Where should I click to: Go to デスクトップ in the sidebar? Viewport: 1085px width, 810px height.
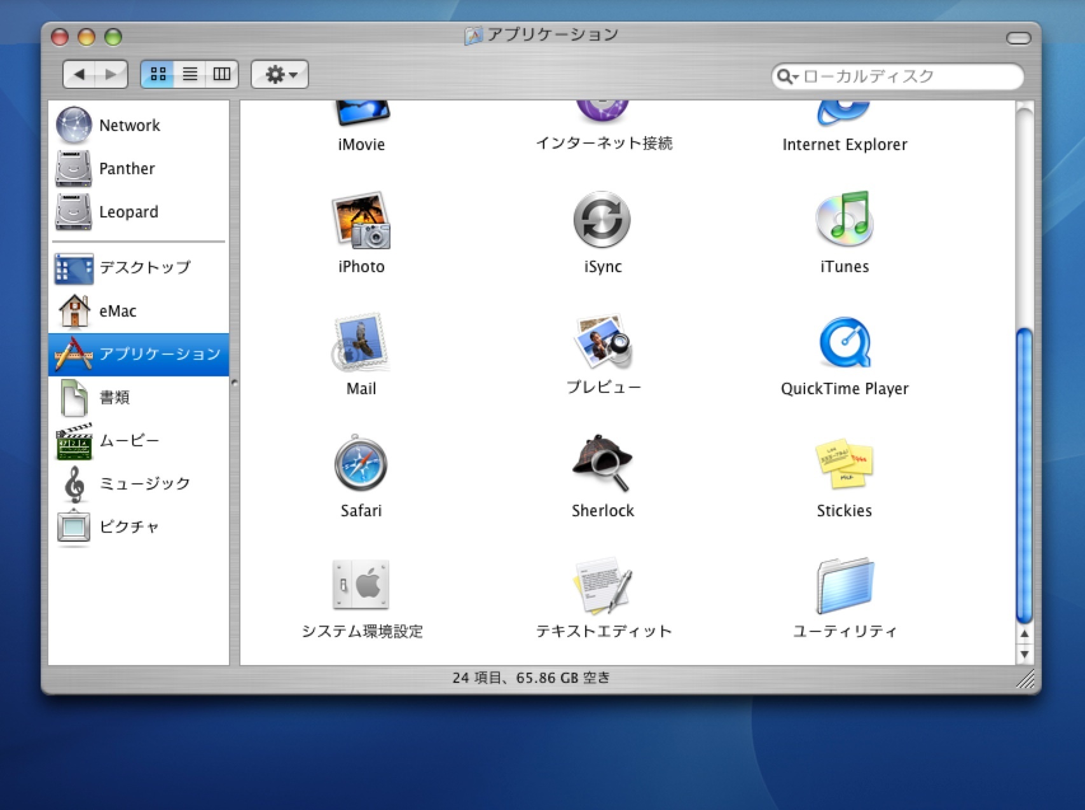click(x=139, y=268)
